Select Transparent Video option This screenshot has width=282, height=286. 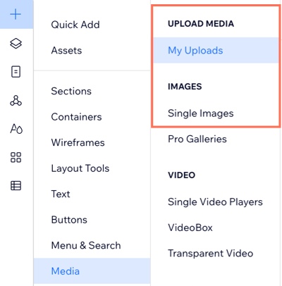(211, 254)
